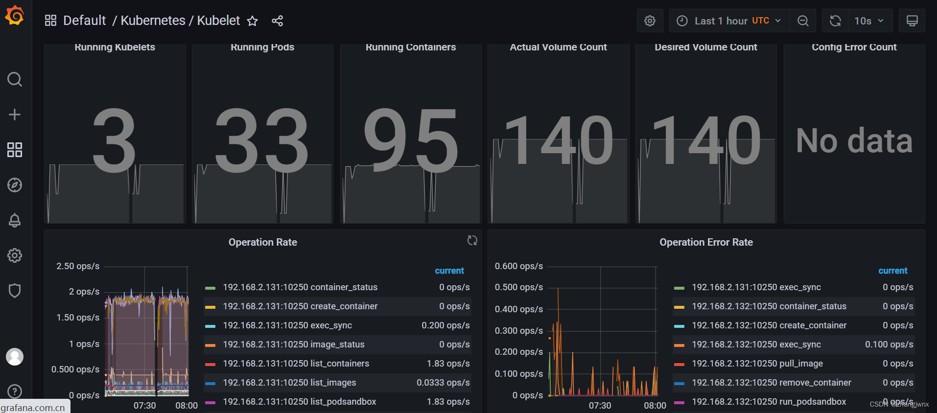Click the Running Containers value 95
Screen dimensions: 937x413
coord(411,141)
